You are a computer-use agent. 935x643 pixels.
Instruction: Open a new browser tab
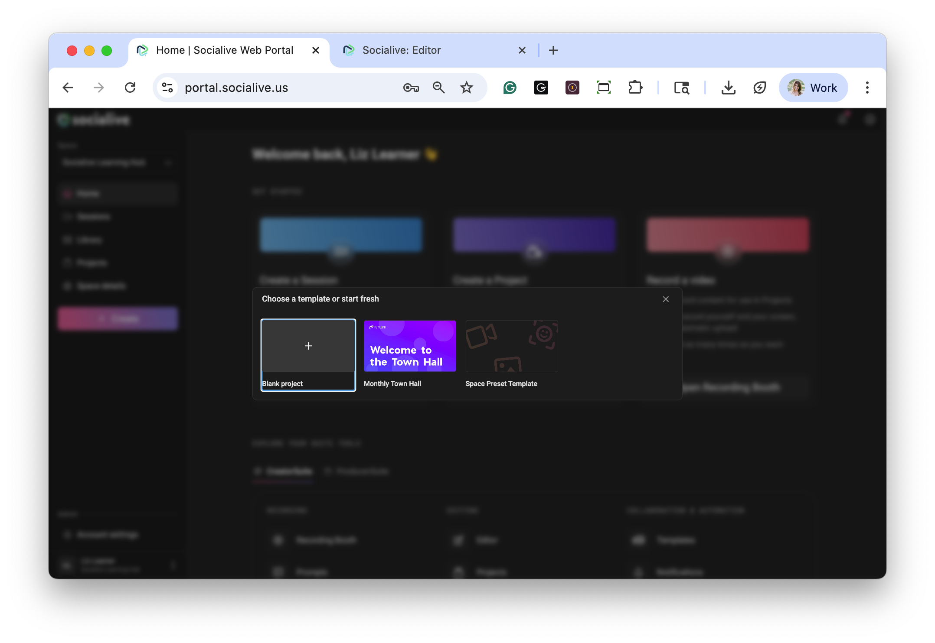(x=553, y=50)
